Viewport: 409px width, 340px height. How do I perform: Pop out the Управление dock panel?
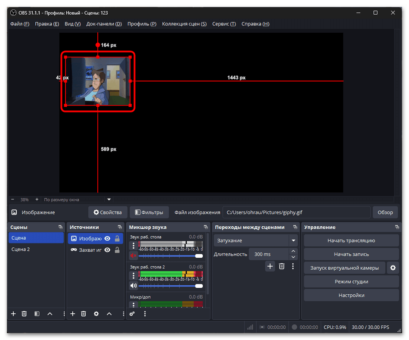397,227
